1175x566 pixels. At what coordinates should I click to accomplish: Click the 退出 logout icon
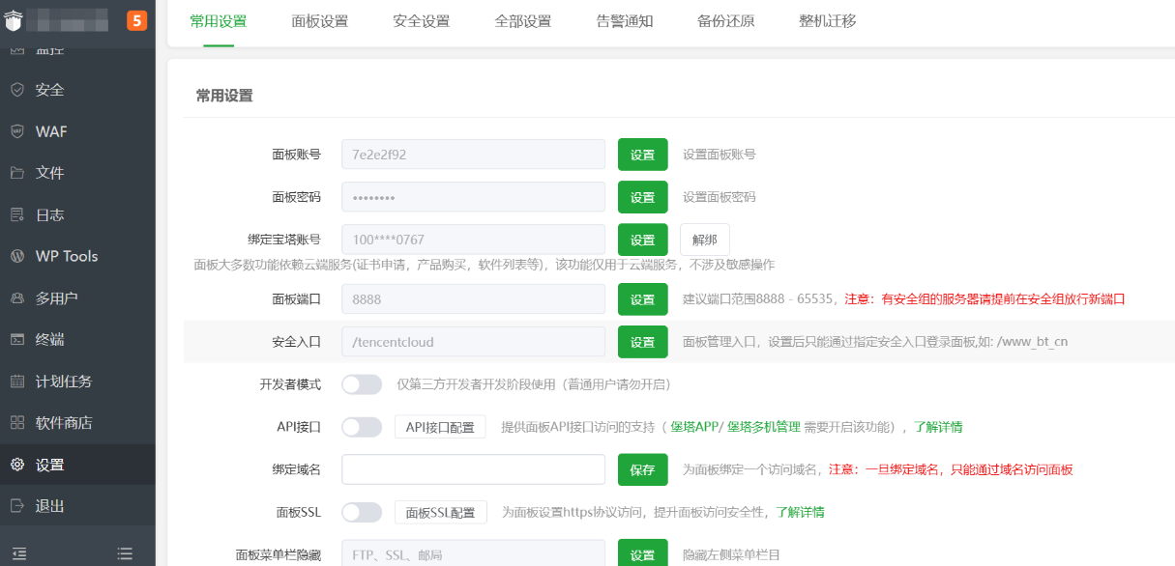pos(17,506)
